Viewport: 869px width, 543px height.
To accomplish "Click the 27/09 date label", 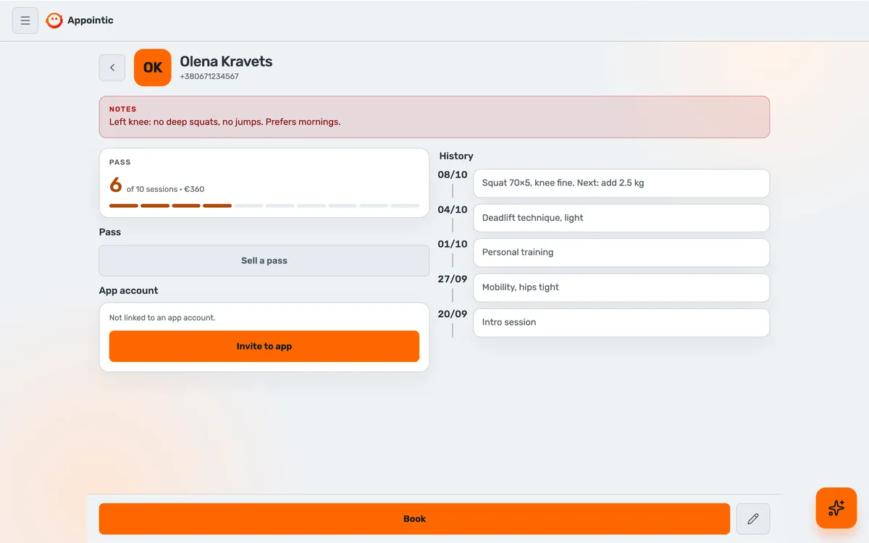I will 453,279.
